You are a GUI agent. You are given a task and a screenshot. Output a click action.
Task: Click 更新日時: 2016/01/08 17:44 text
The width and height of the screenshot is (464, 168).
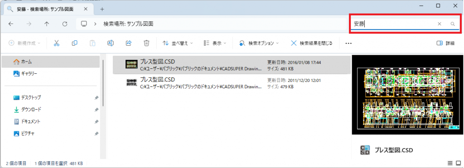click(294, 62)
